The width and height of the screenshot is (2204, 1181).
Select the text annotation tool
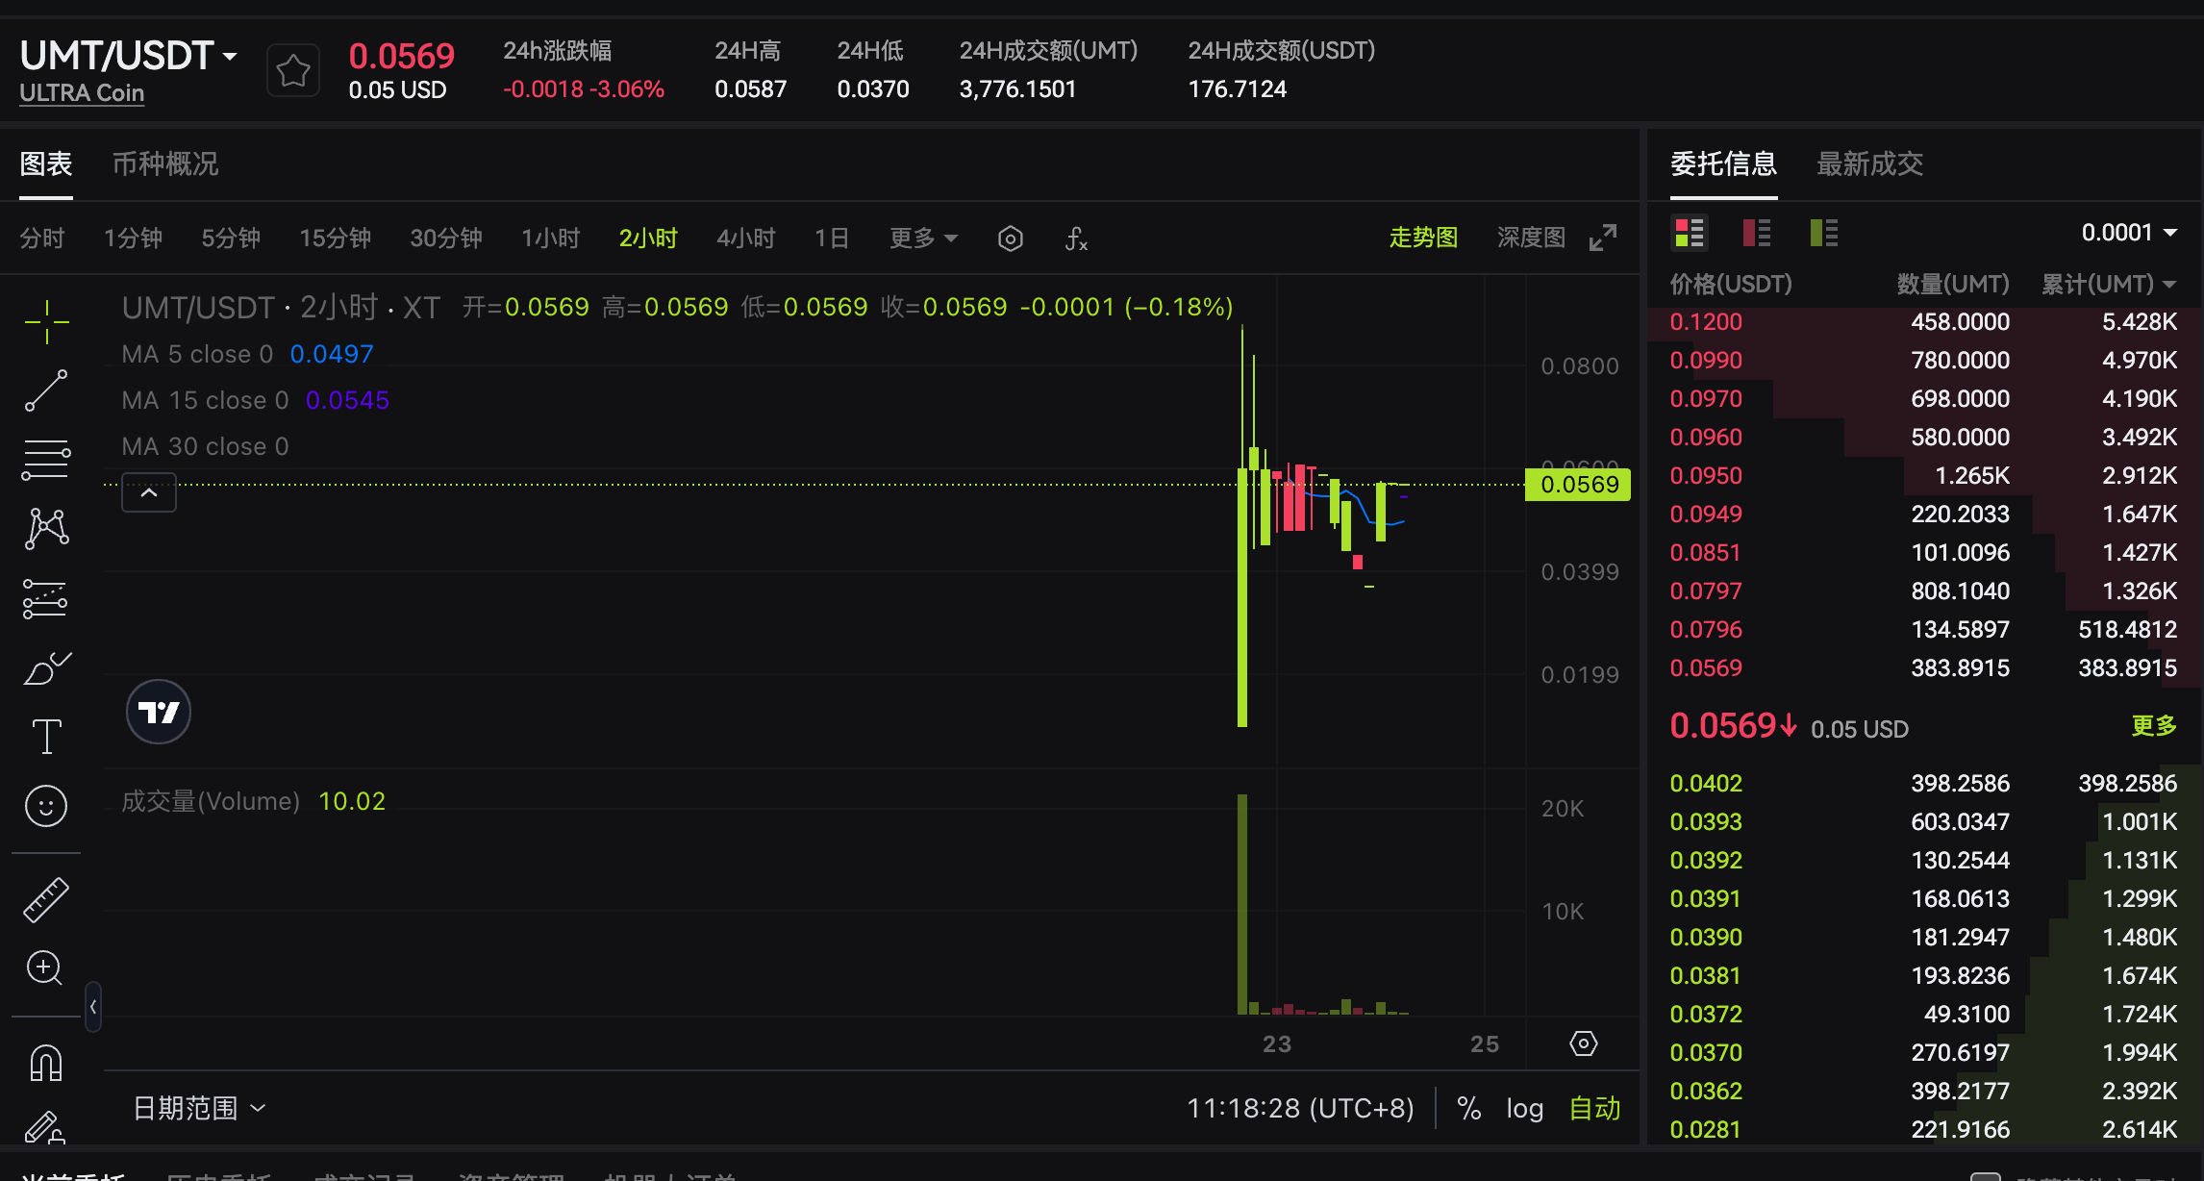pyautogui.click(x=45, y=735)
